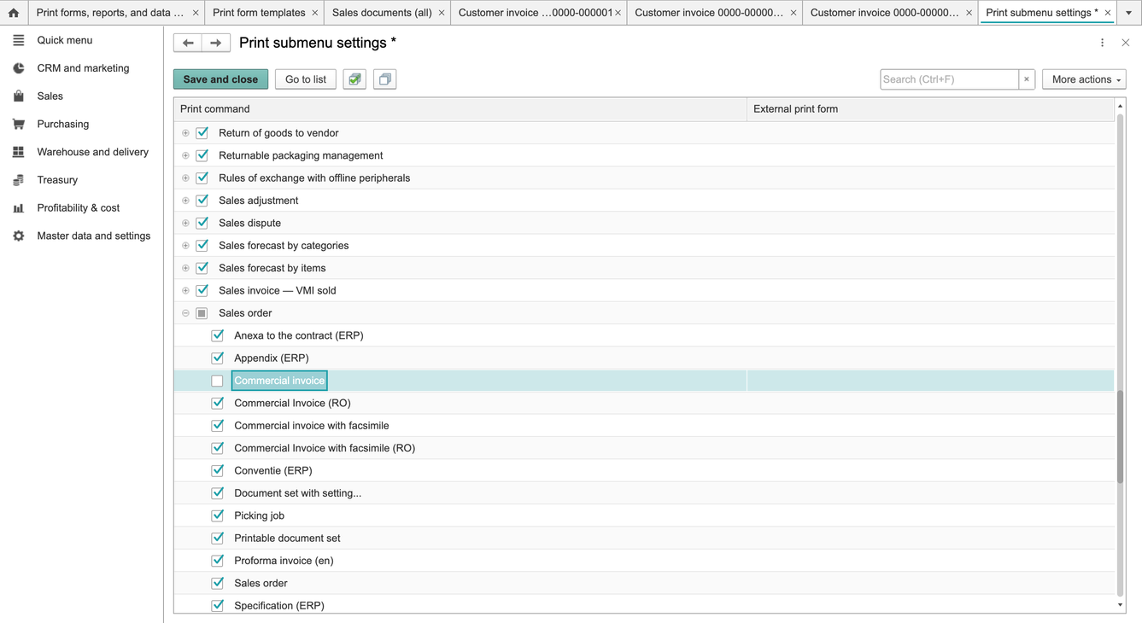Go back with the left arrow
The image size is (1142, 623).
pos(188,43)
